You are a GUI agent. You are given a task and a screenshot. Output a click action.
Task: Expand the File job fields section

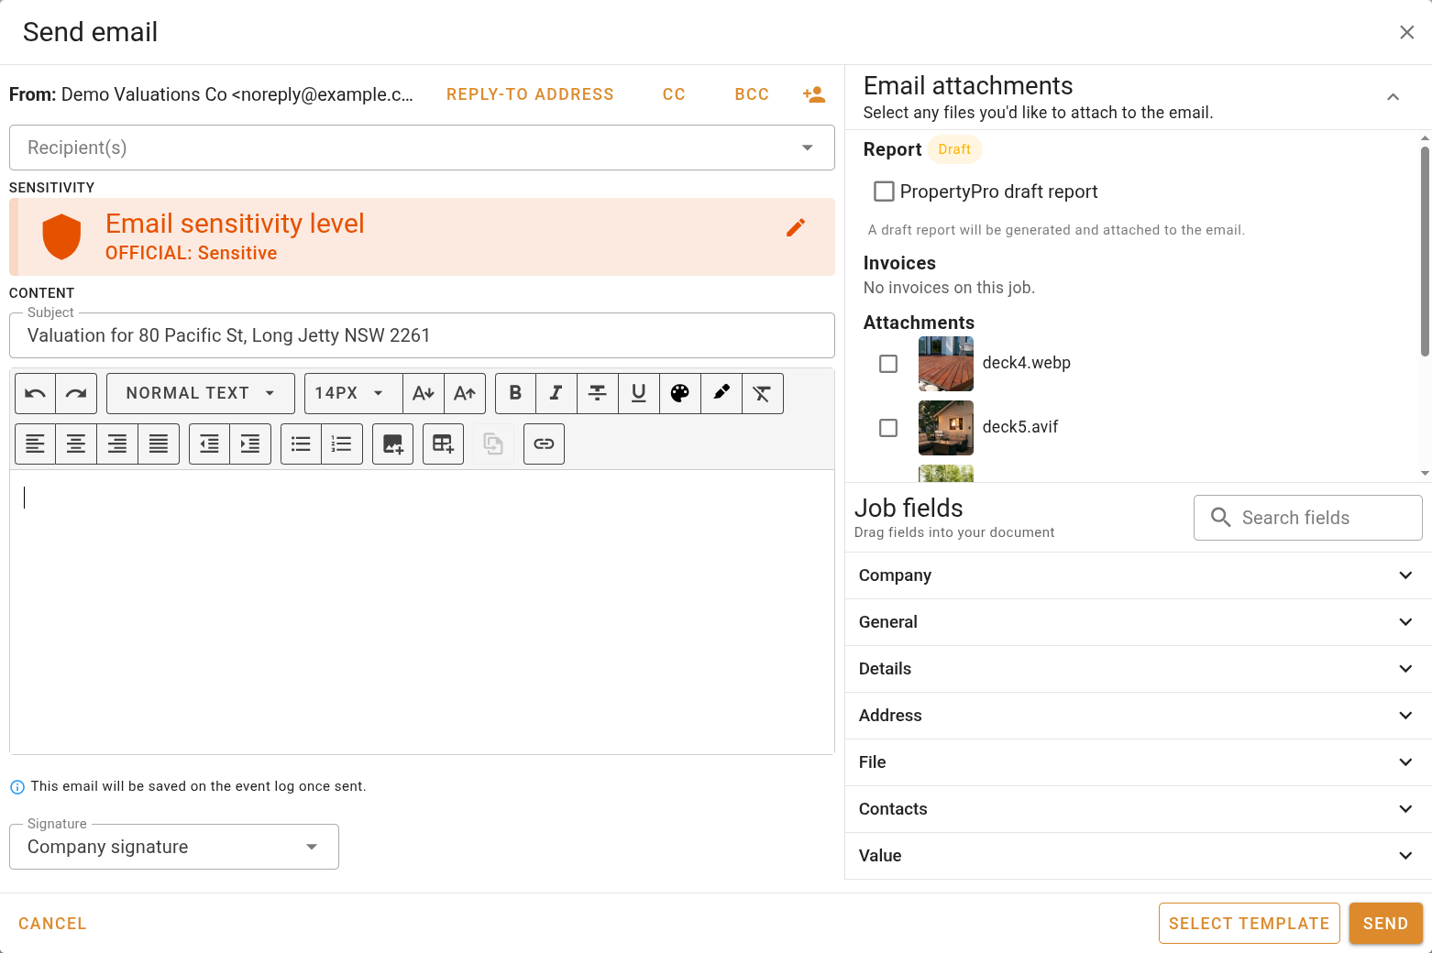pyautogui.click(x=1138, y=762)
